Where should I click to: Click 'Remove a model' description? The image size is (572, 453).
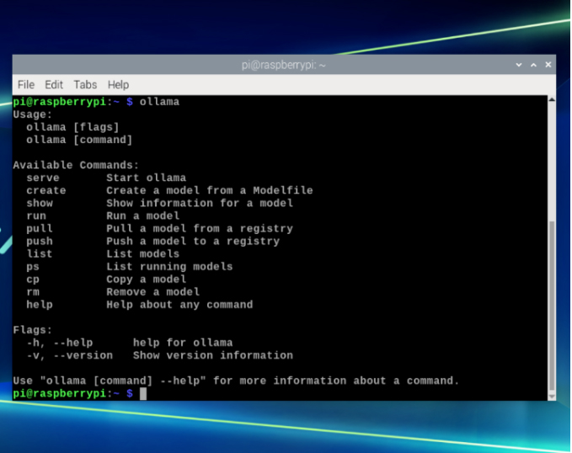pos(152,292)
